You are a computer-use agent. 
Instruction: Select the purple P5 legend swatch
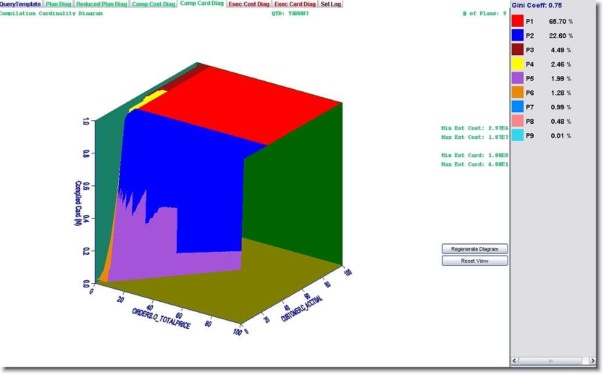click(x=517, y=78)
